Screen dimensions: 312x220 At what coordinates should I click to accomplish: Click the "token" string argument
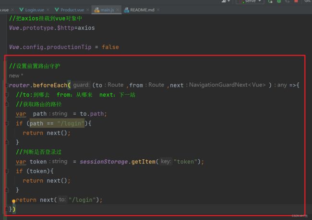coord(185,162)
